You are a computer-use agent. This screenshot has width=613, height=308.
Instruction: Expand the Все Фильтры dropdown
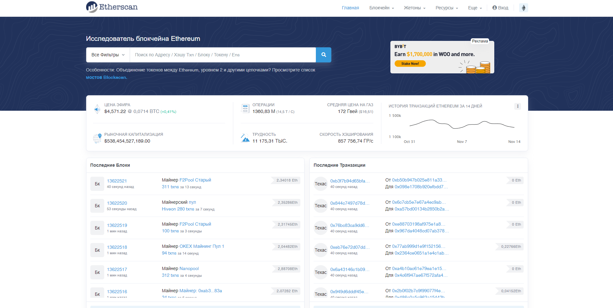pyautogui.click(x=108, y=55)
